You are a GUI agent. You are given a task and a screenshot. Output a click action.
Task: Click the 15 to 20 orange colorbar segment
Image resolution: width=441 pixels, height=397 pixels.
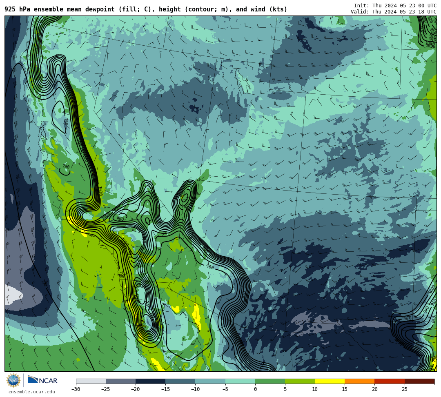(x=360, y=381)
